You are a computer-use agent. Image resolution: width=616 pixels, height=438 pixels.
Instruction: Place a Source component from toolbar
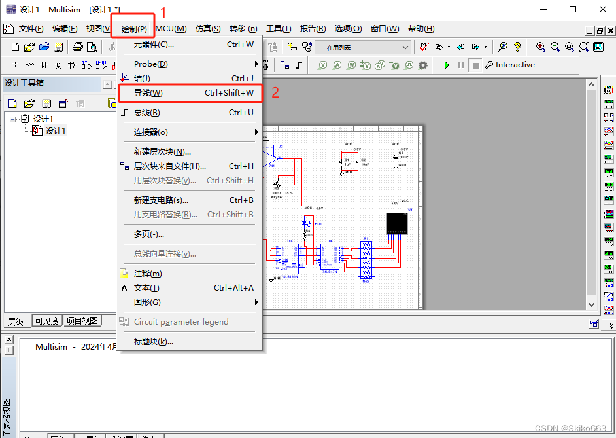15,65
